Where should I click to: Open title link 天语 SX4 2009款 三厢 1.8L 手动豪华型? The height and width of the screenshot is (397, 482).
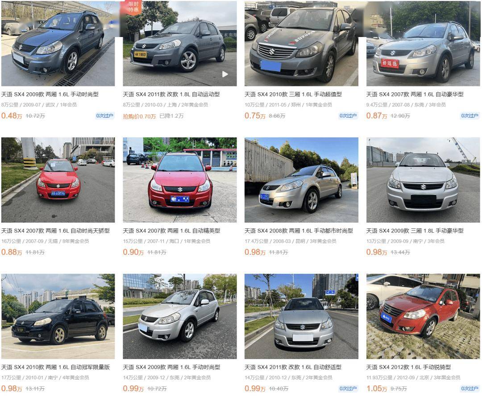pyautogui.click(x=415, y=231)
